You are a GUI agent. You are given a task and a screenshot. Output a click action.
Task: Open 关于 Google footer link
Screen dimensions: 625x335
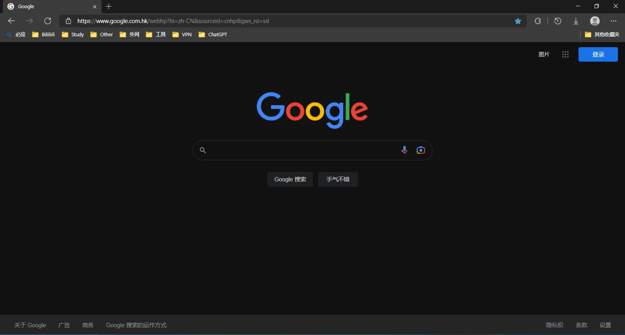(x=30, y=325)
